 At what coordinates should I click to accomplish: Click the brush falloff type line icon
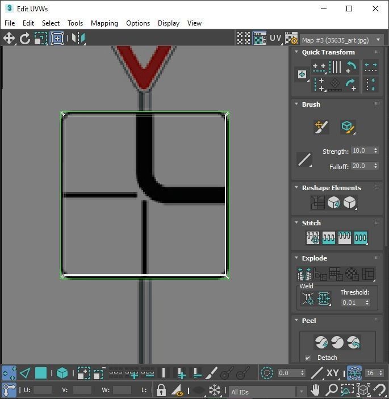click(304, 159)
